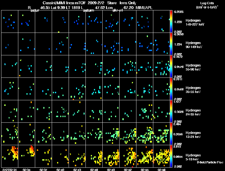
Task: Open the 5-13 keV image panel at 02:31
Action: pyautogui.click(x=10, y=156)
